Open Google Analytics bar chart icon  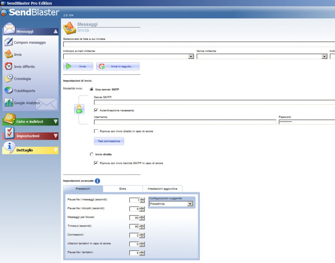(9, 102)
